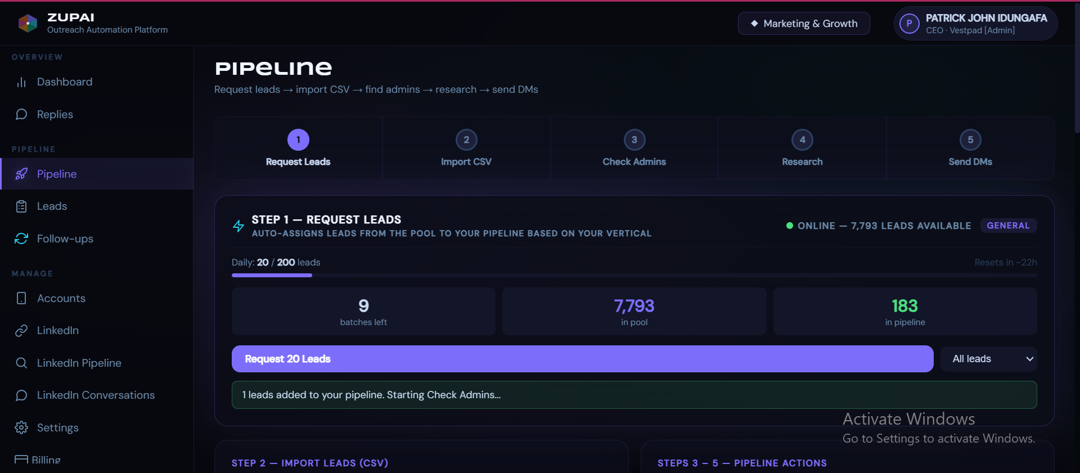Click the Accounts device icon
The height and width of the screenshot is (473, 1080).
(21, 298)
